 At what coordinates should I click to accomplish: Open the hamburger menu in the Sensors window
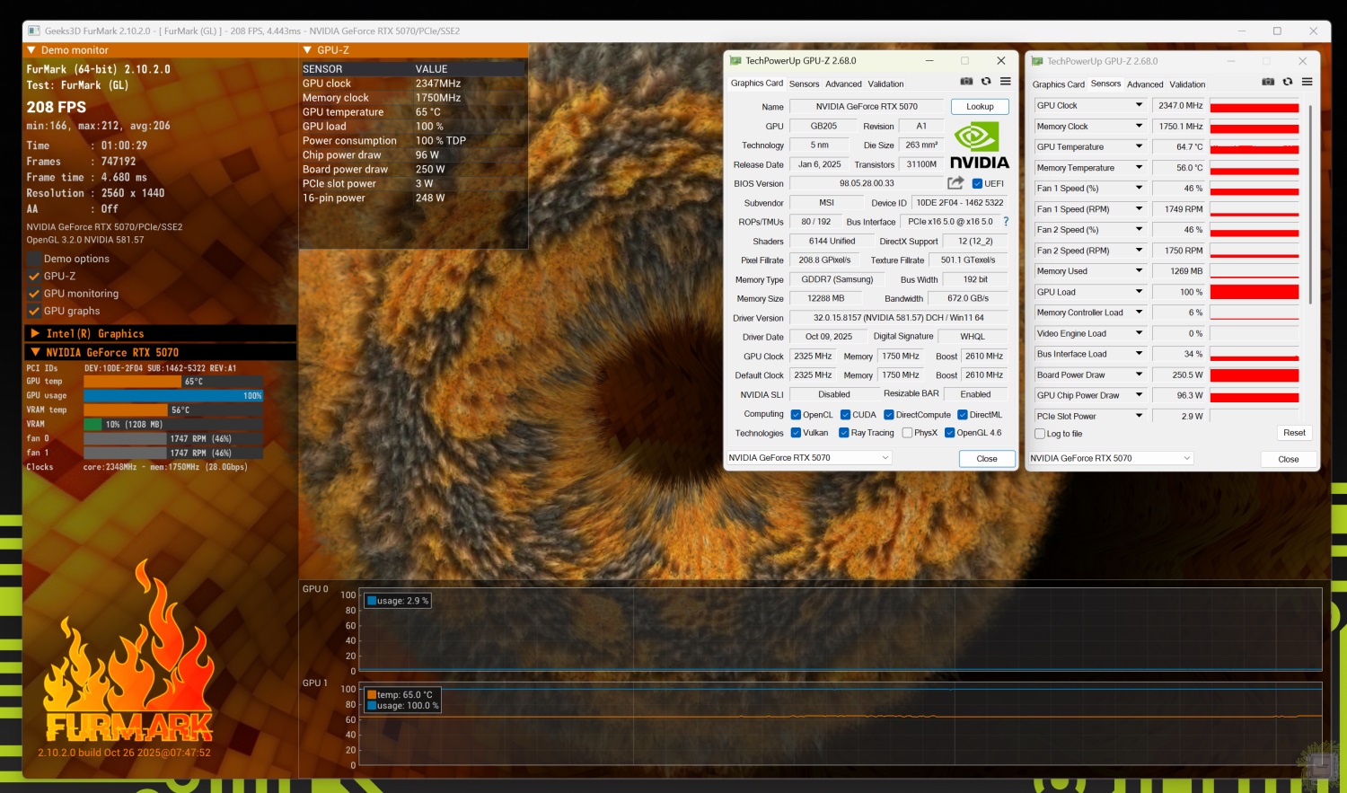point(1307,82)
